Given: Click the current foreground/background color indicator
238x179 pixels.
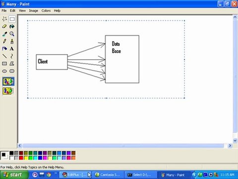Looking at the screenshot, I should (x=4, y=156).
